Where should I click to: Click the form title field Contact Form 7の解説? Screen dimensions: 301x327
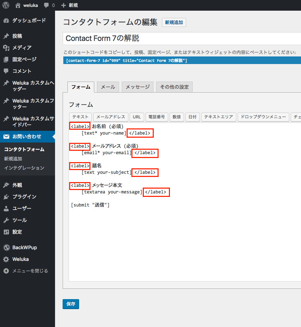[182, 39]
